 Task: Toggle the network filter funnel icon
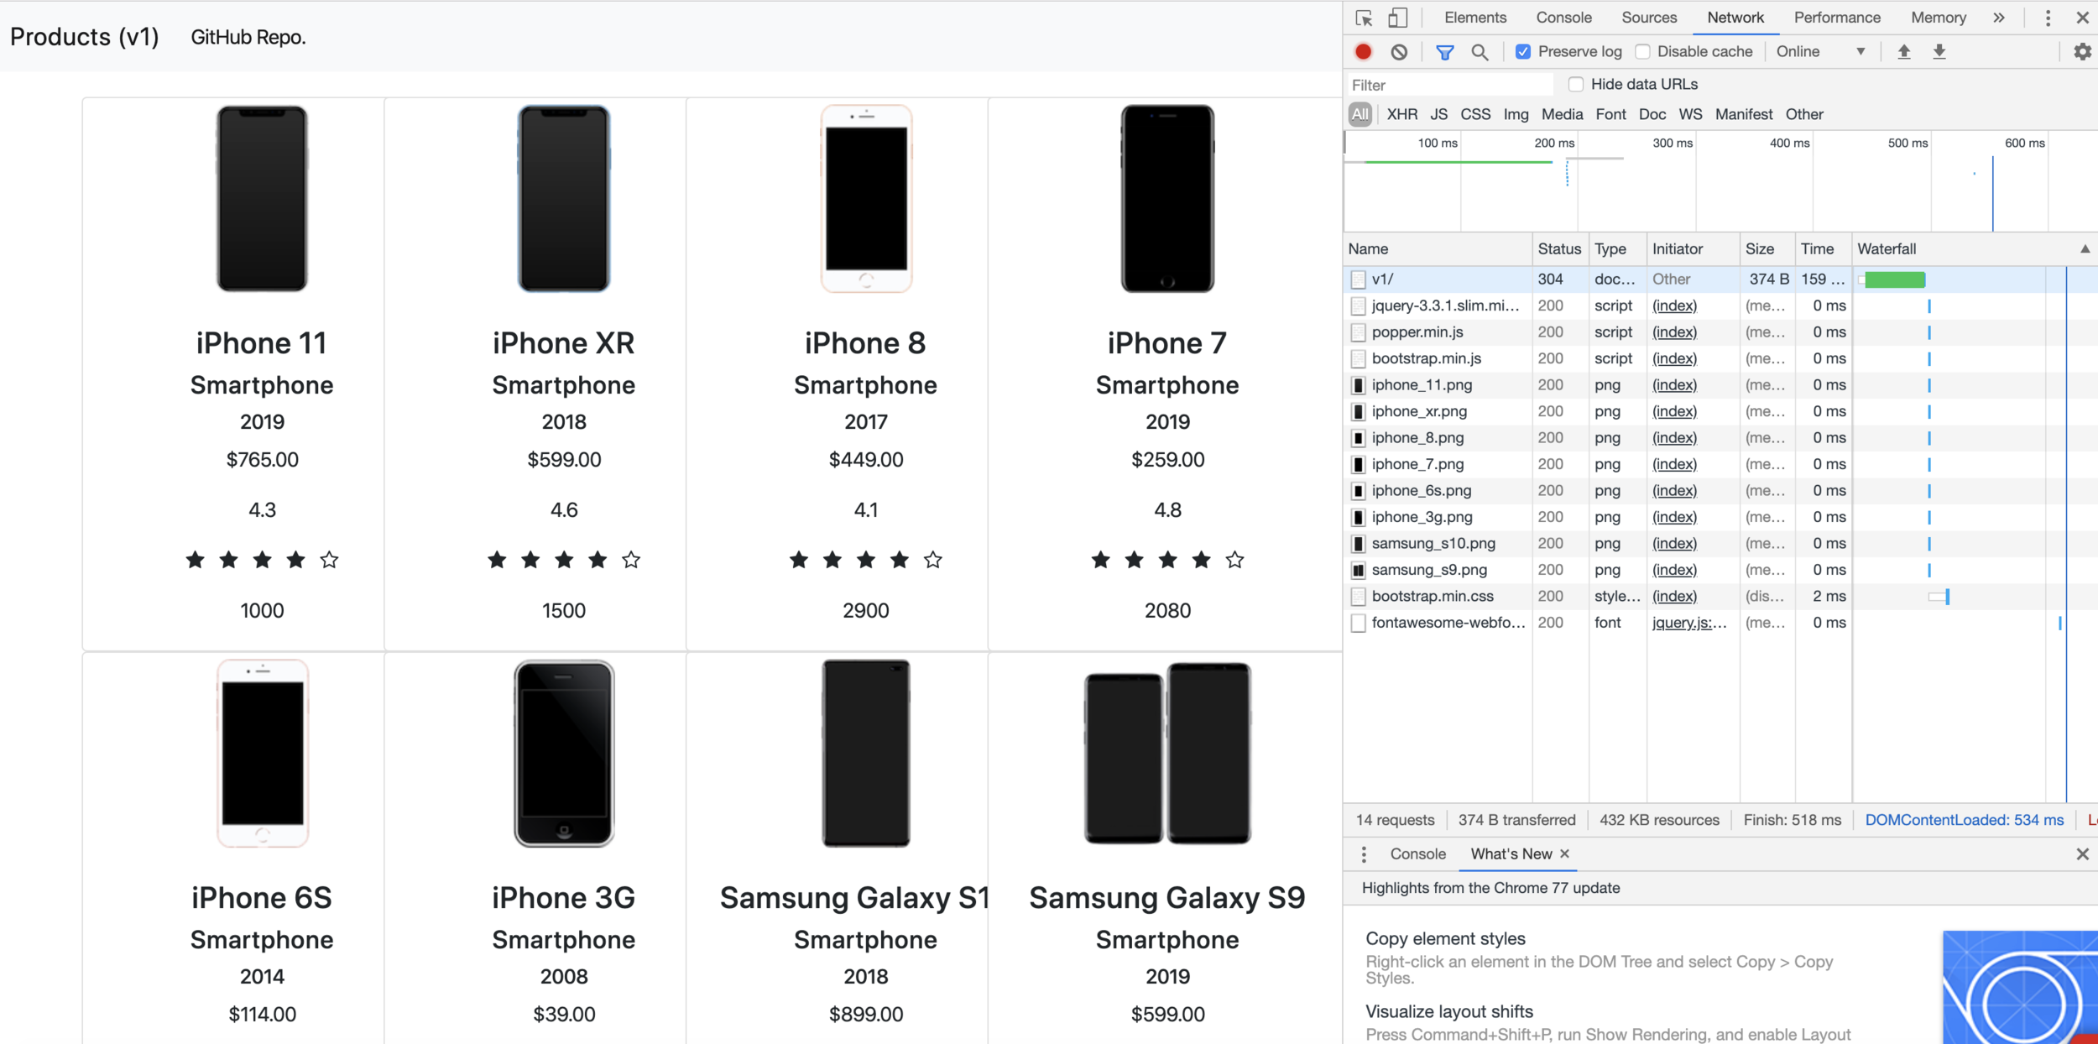[1444, 52]
